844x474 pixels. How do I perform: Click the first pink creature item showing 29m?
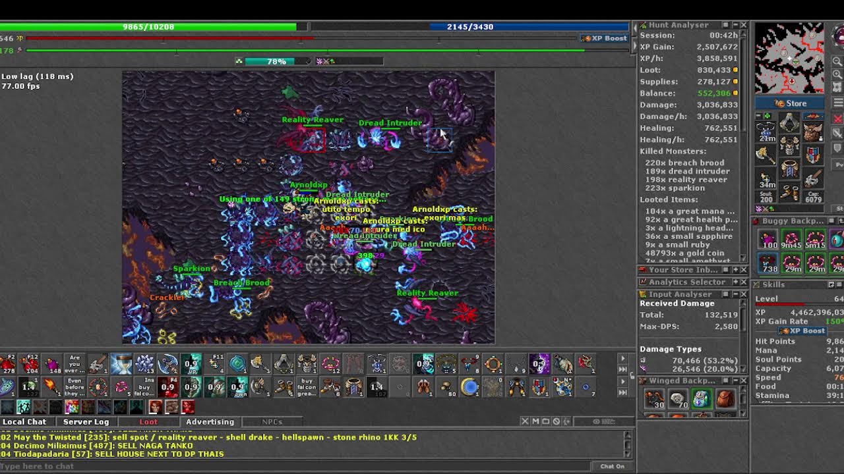pos(791,262)
